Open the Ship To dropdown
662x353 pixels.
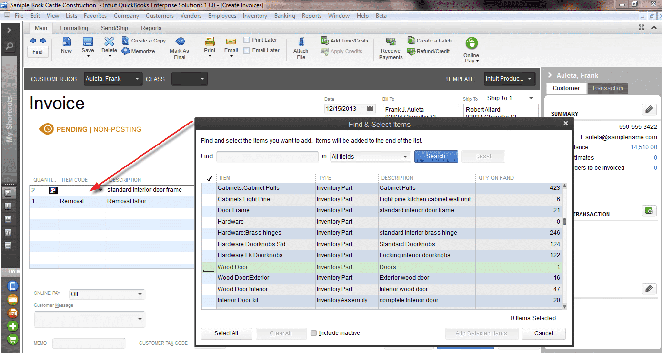531,98
